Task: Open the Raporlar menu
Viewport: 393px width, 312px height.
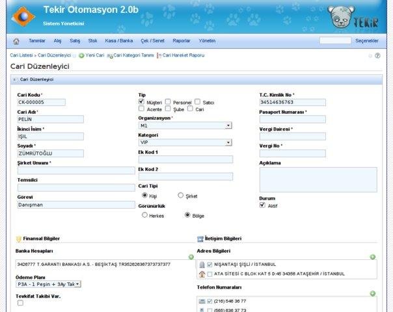Action: coord(182,41)
